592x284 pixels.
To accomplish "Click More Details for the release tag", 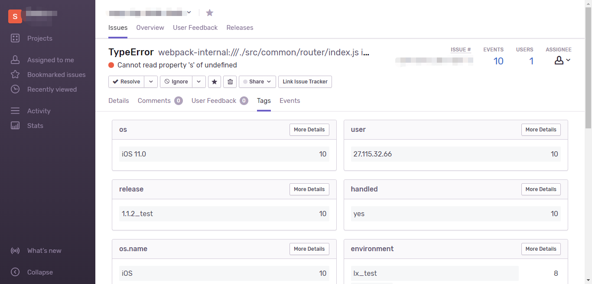I will click(x=309, y=189).
